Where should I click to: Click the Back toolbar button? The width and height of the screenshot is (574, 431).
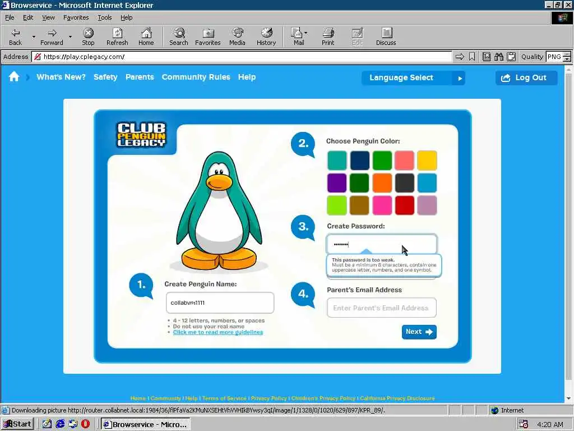point(15,36)
